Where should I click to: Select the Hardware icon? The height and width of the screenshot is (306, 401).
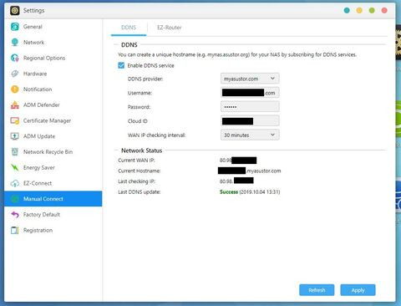coord(15,74)
